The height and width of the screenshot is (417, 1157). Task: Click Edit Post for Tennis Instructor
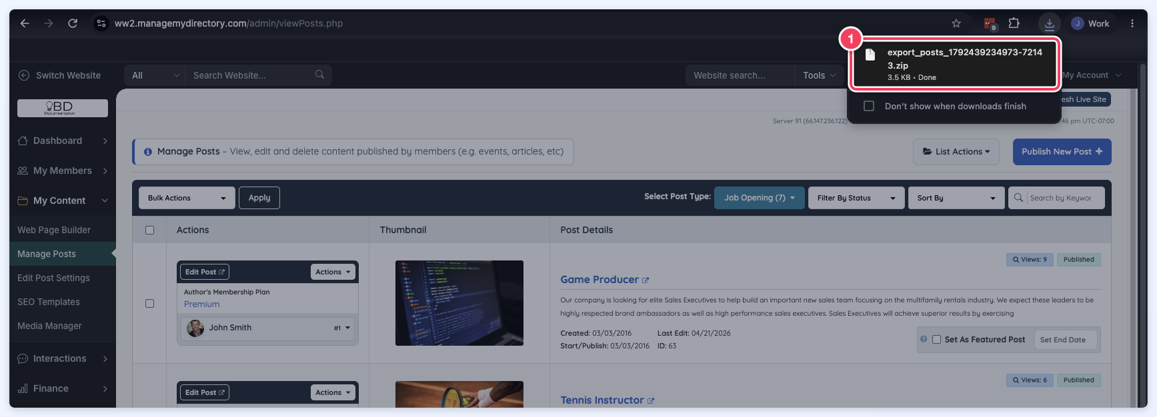click(x=205, y=392)
